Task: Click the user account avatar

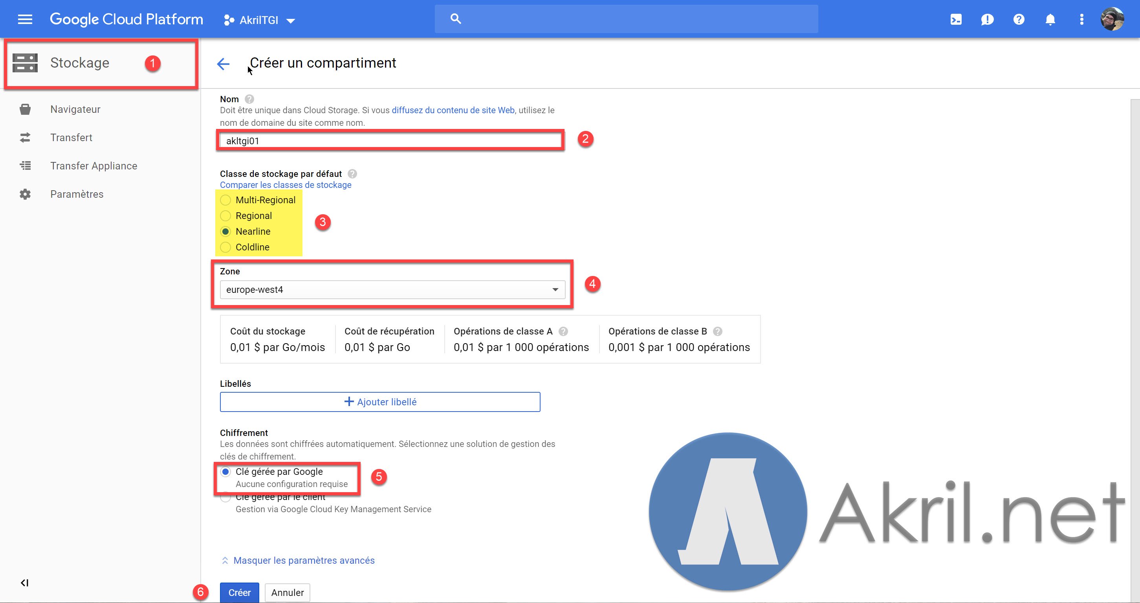Action: (x=1112, y=20)
